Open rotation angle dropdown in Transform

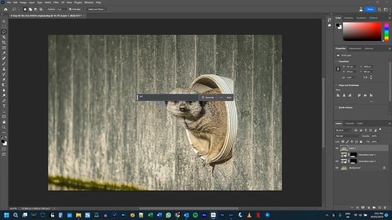pyautogui.click(x=355, y=78)
